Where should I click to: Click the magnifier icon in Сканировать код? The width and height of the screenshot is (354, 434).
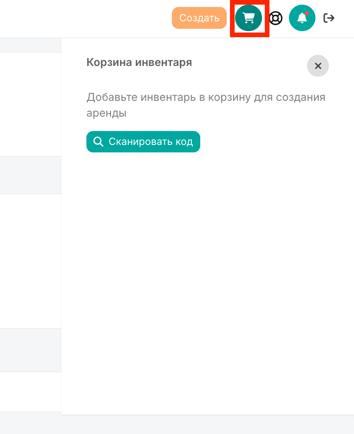pyautogui.click(x=98, y=141)
